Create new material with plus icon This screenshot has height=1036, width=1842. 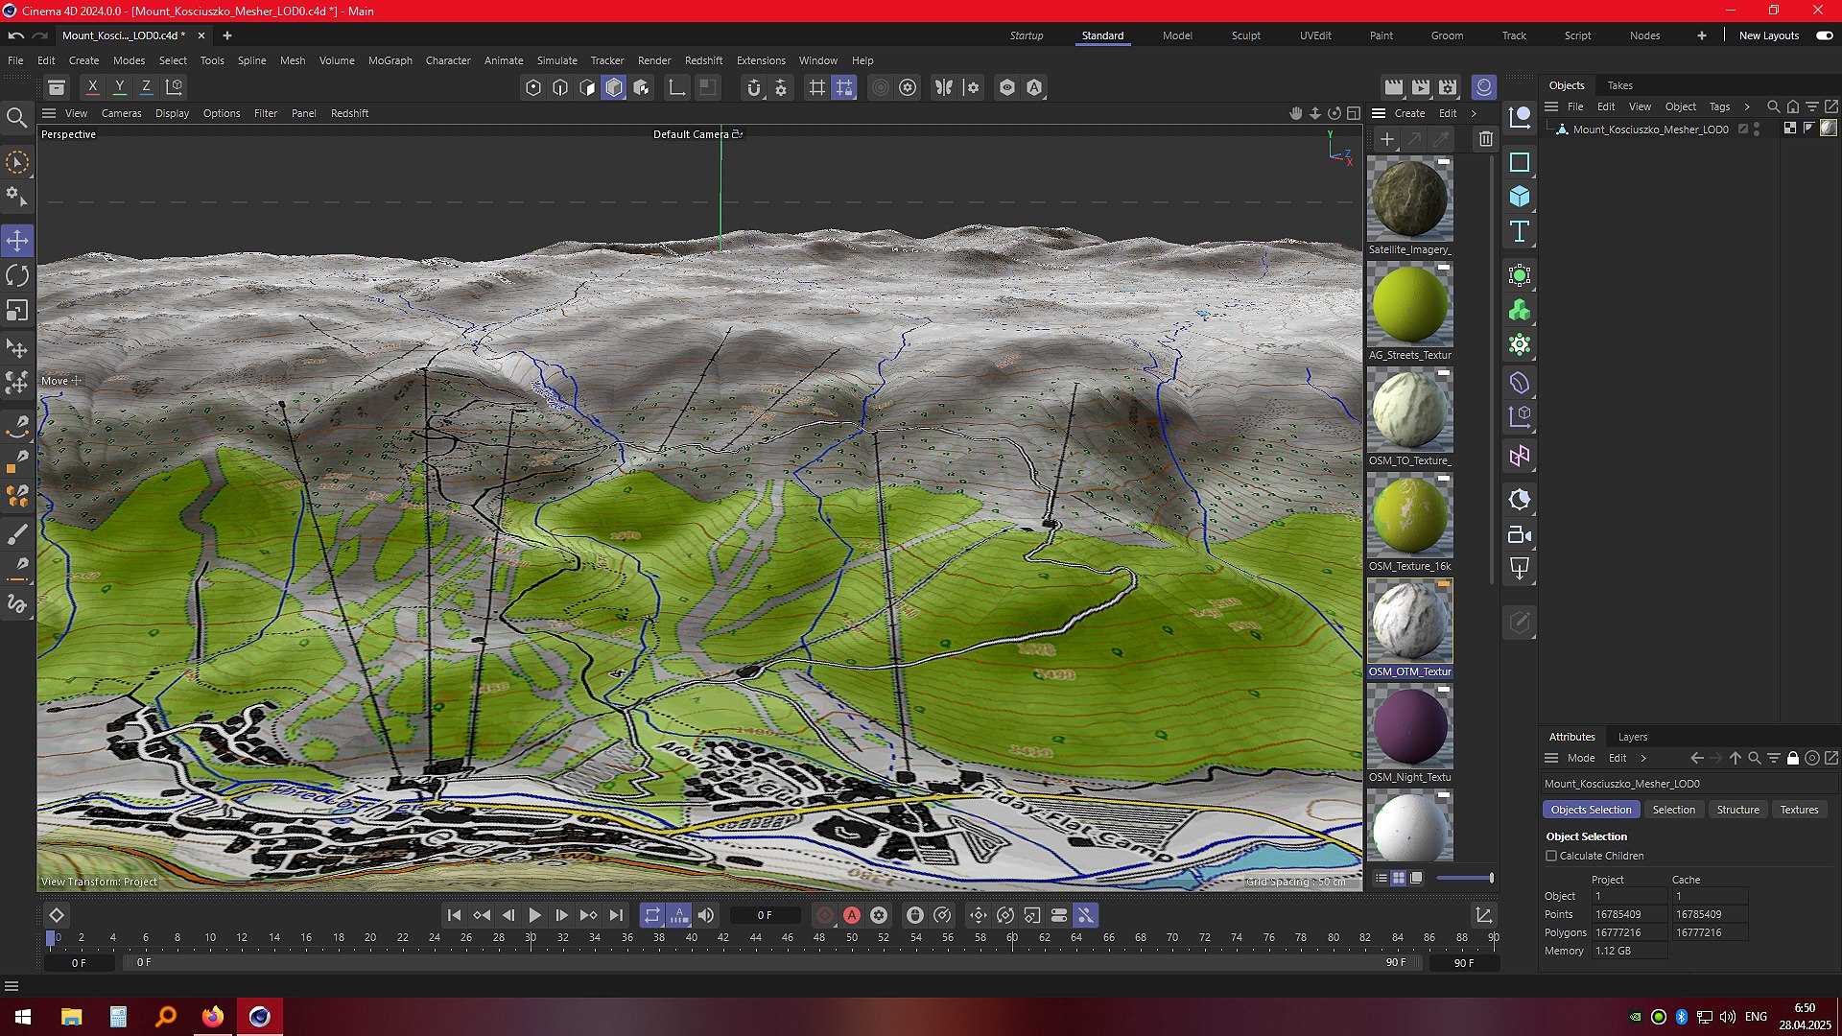[x=1387, y=139]
